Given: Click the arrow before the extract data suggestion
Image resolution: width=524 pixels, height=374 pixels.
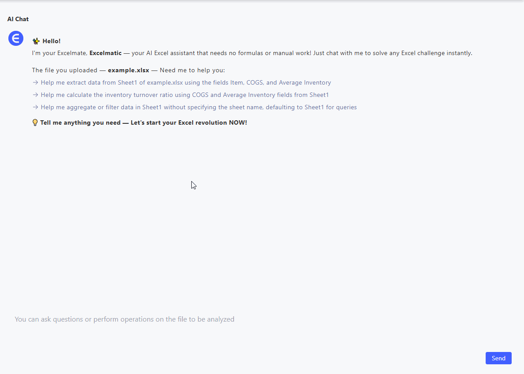Looking at the screenshot, I should point(35,82).
